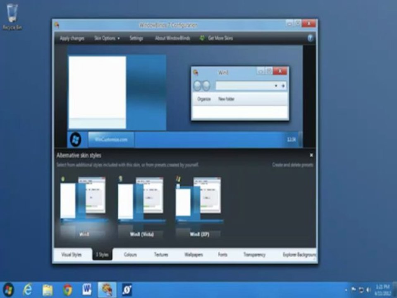Open the network tray icon

click(361, 290)
